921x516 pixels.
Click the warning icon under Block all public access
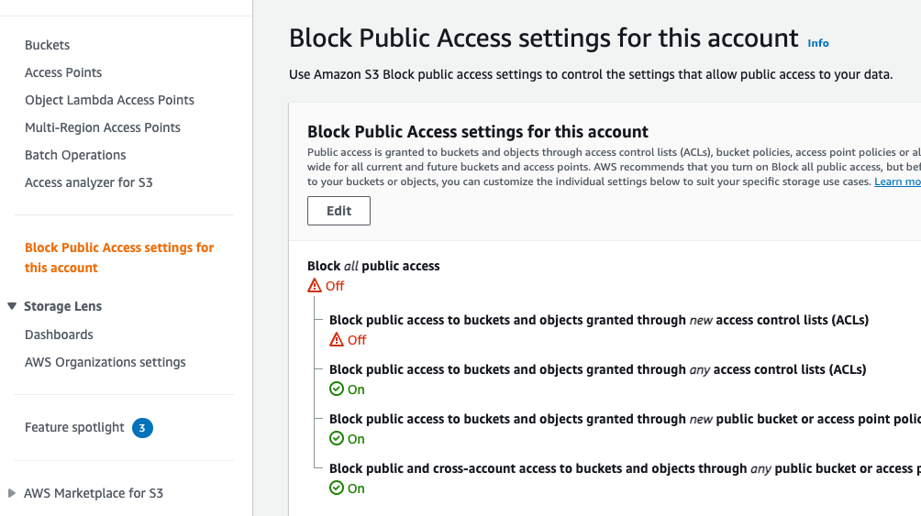(315, 286)
